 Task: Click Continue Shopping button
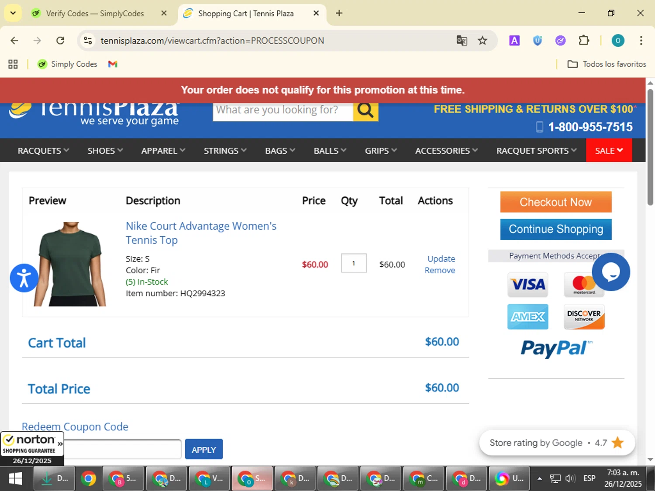[x=555, y=229]
